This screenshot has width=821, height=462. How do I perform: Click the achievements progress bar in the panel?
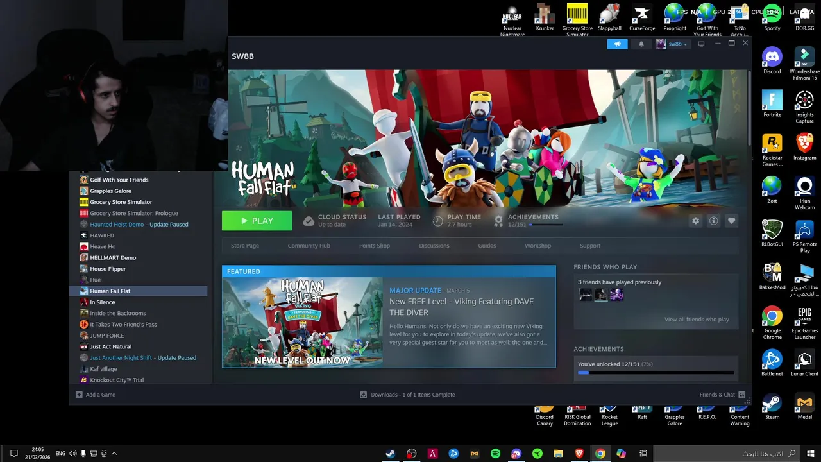[x=656, y=372]
